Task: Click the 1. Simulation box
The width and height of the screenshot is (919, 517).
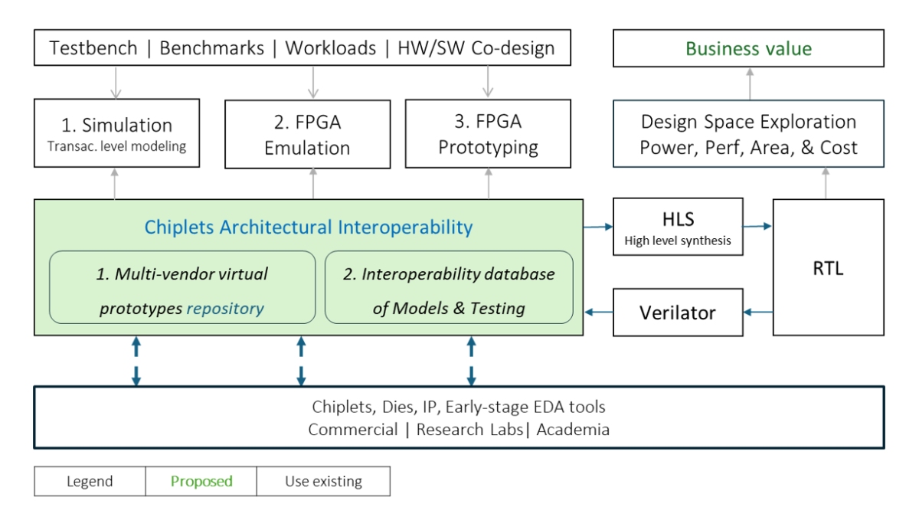Action: coord(116,133)
